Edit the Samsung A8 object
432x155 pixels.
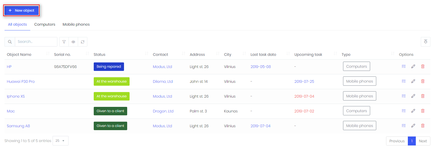tap(413, 126)
